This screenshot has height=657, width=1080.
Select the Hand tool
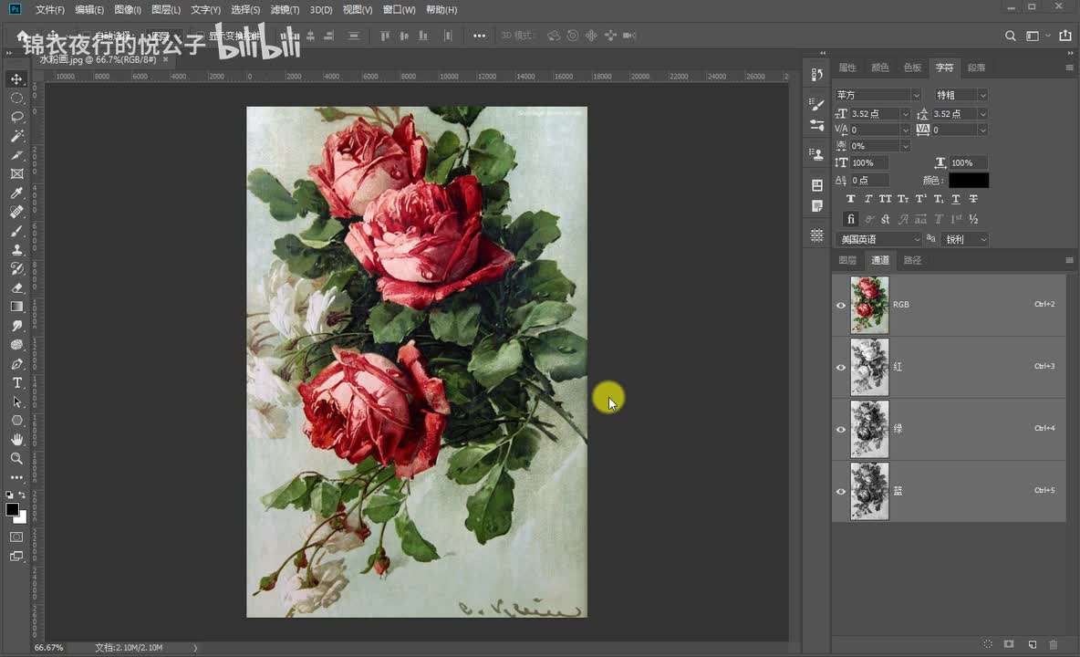16,439
